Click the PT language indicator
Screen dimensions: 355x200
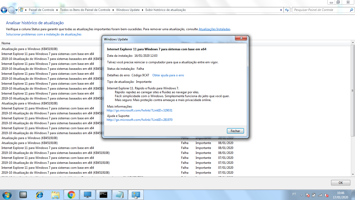(294, 194)
